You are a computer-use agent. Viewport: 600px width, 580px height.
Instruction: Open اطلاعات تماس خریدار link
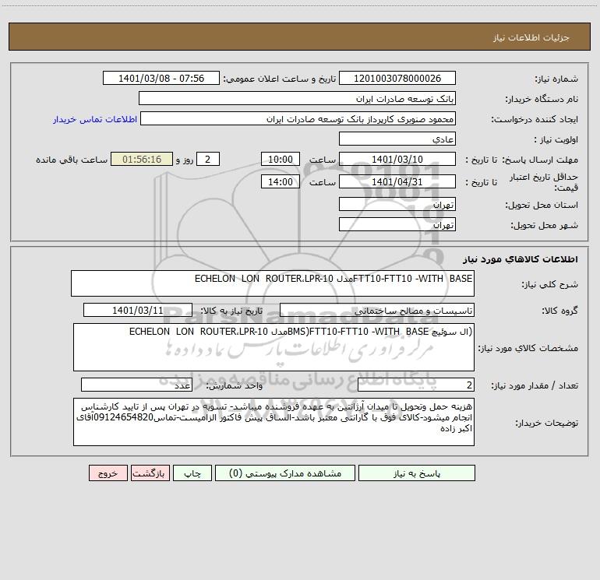95,119
